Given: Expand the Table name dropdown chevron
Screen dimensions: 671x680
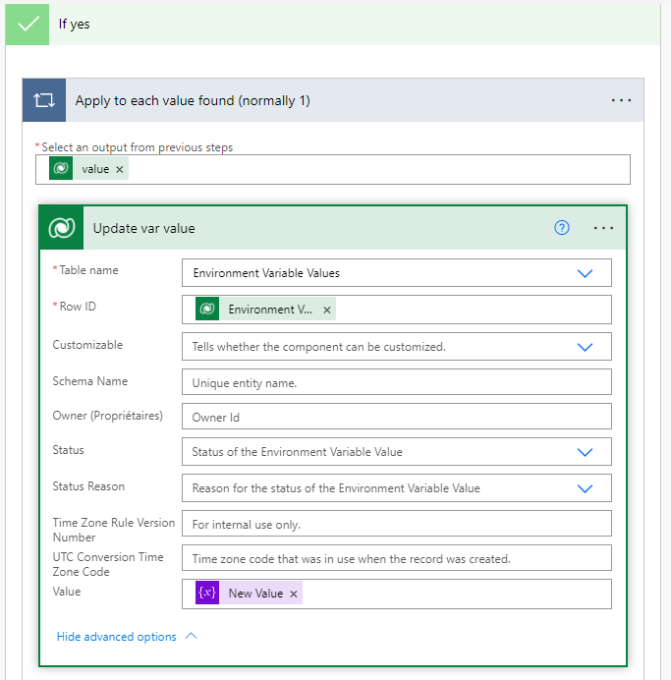Looking at the screenshot, I should (585, 273).
